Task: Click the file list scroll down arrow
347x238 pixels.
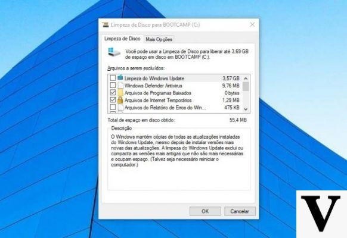Action: click(x=246, y=109)
